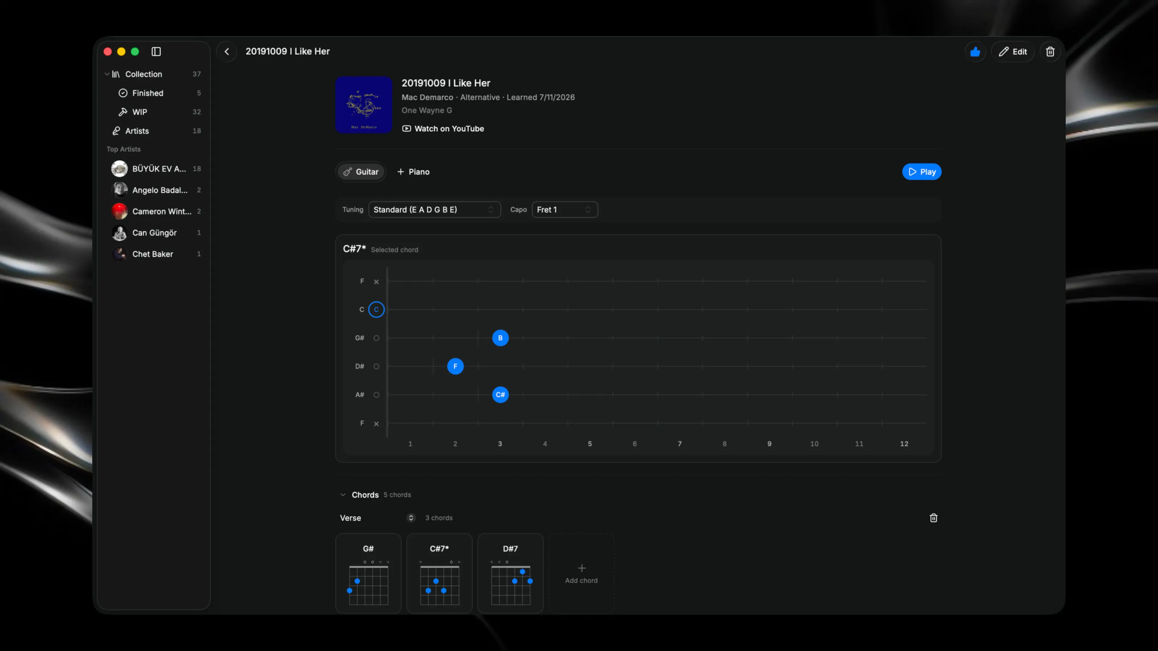Toggle muted X on top F string
Image resolution: width=1158 pixels, height=651 pixels.
[376, 282]
